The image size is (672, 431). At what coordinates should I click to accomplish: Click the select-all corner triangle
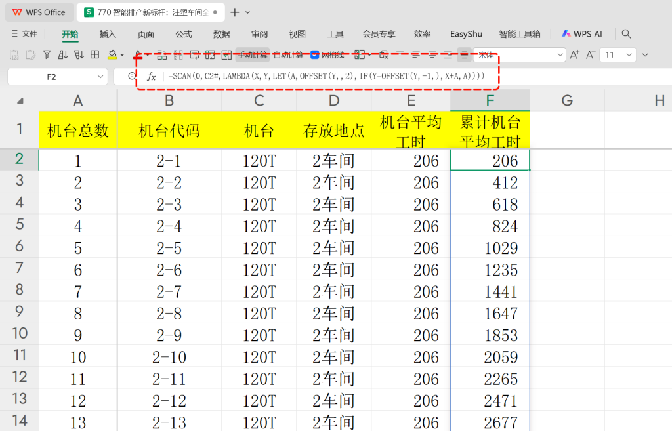pos(20,101)
